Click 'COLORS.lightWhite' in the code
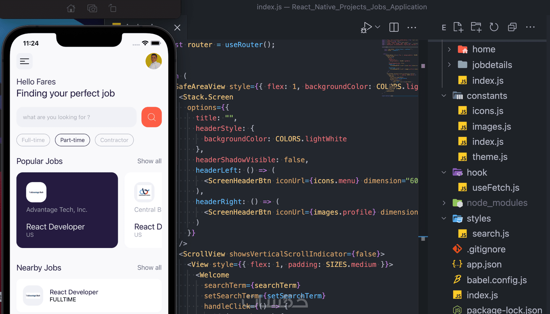550x314 pixels. pos(311,139)
